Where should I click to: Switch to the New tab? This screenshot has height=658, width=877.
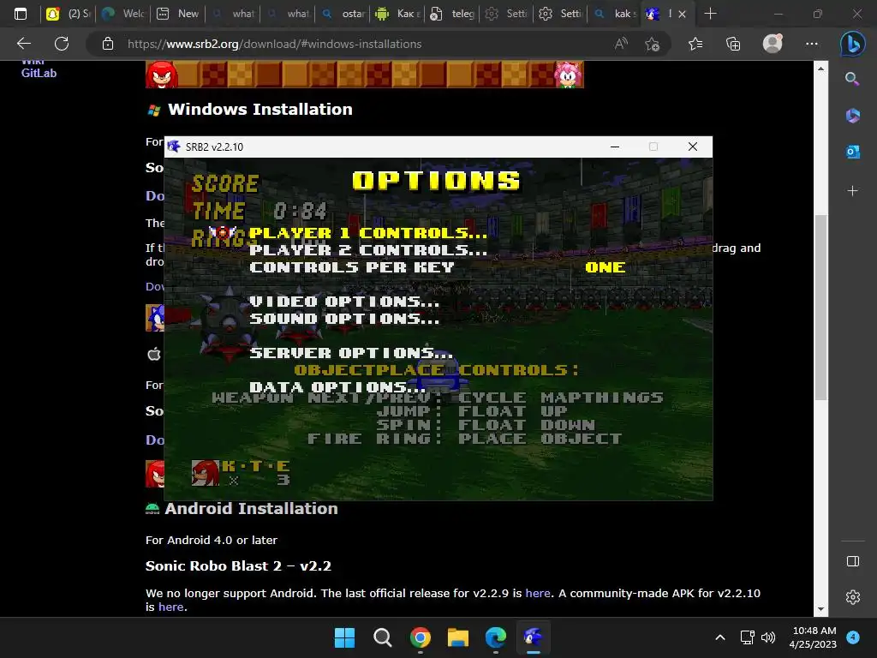(x=178, y=14)
